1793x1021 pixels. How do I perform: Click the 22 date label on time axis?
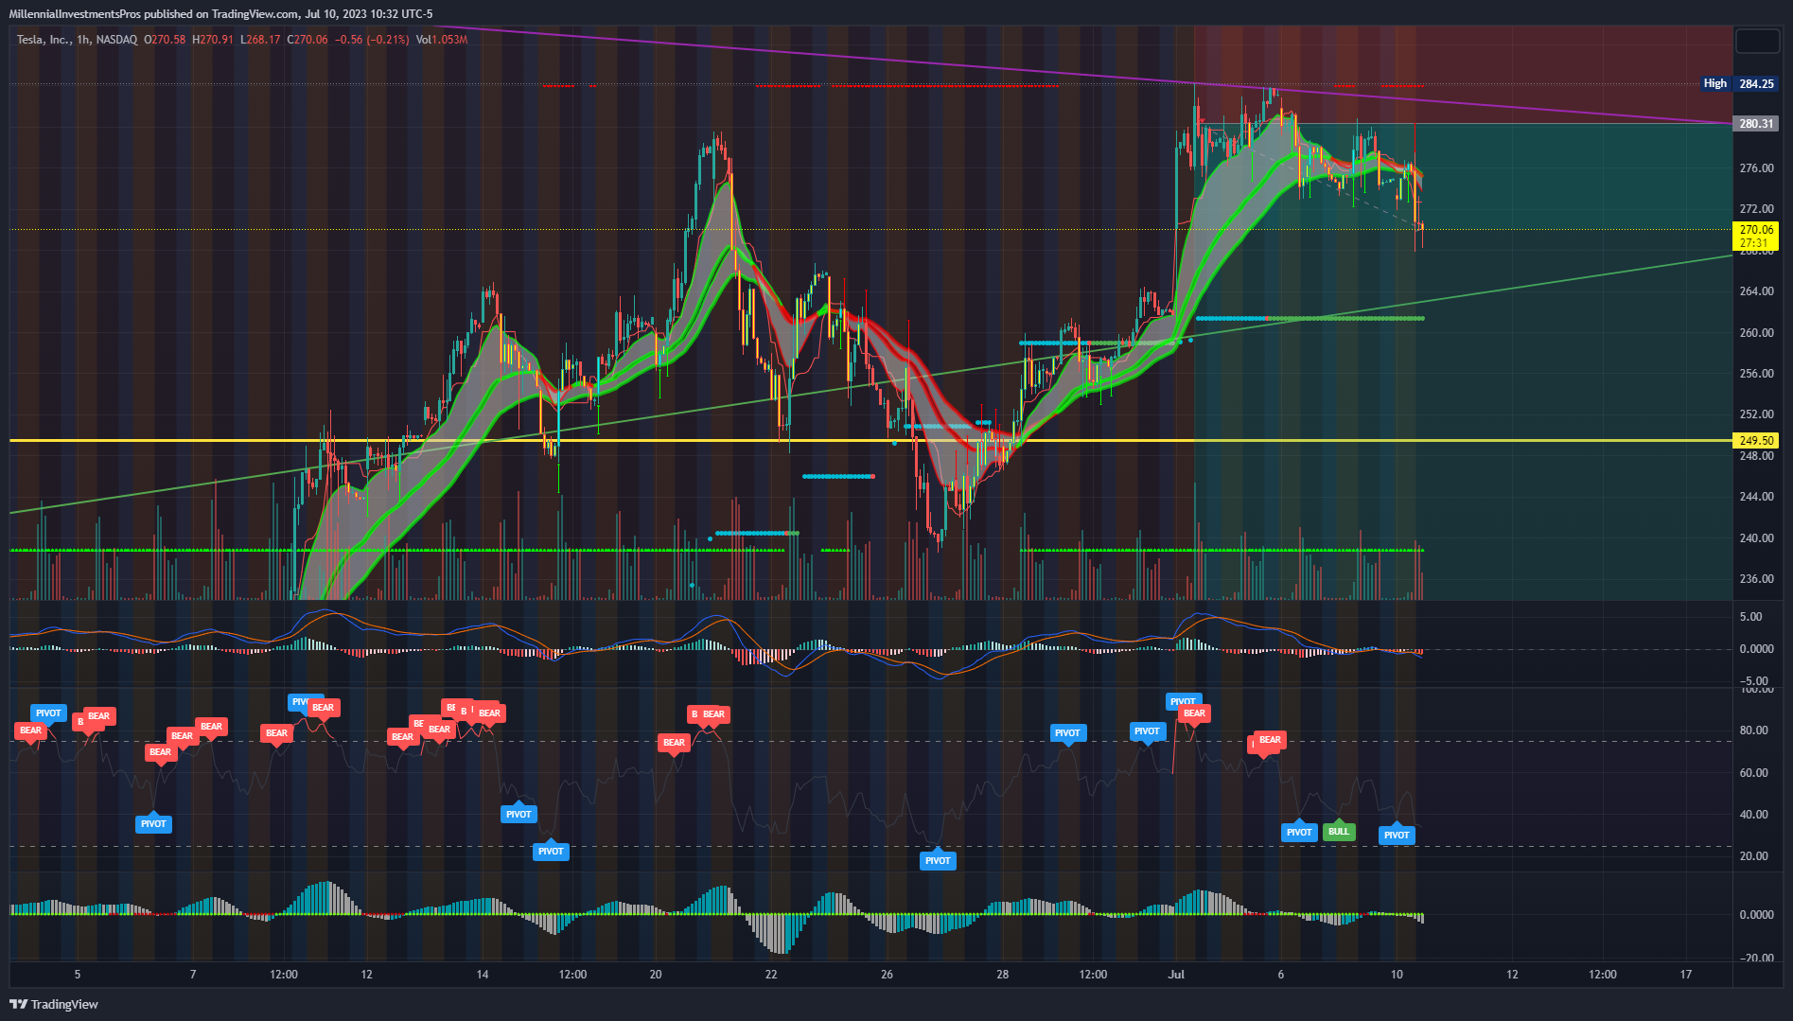click(771, 975)
